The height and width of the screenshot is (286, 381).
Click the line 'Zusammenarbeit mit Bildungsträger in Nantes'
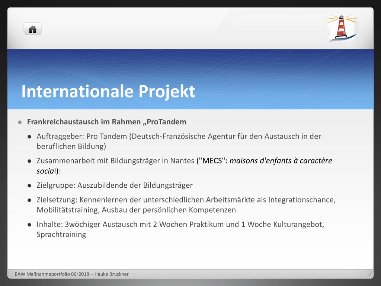(x=115, y=161)
